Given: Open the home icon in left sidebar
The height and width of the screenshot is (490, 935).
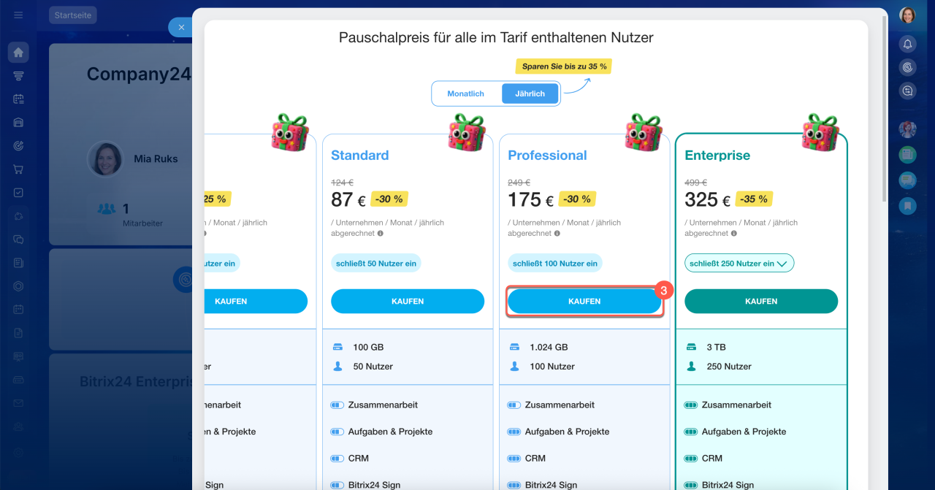Looking at the screenshot, I should click(x=18, y=52).
